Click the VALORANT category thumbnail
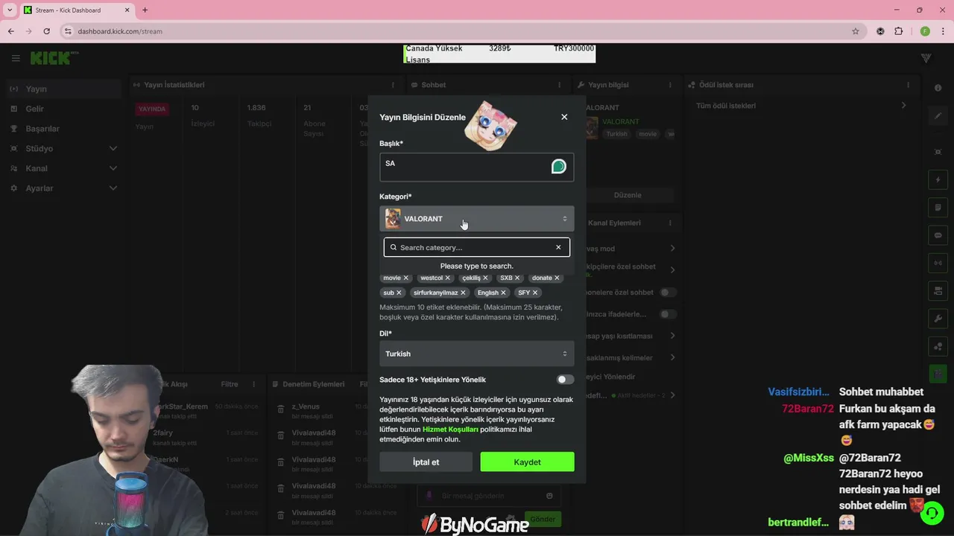The width and height of the screenshot is (954, 536). pyautogui.click(x=393, y=219)
